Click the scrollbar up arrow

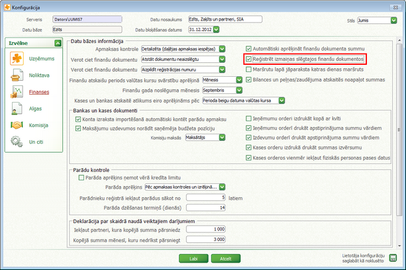[399, 40]
